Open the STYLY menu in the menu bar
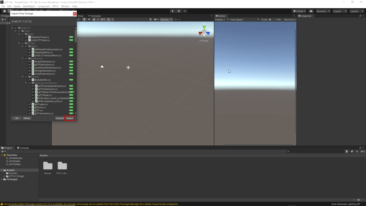The height and width of the screenshot is (206, 366). point(55,6)
